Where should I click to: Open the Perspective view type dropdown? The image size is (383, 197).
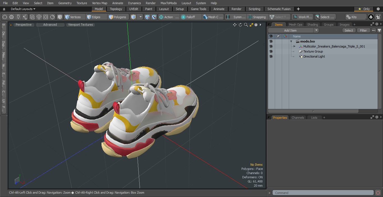pos(24,25)
